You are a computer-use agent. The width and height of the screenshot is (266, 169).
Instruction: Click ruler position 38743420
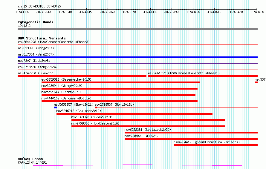pyautogui.click(x=236, y=12)
